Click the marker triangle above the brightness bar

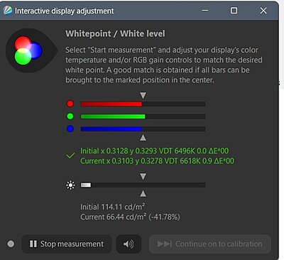[143, 176]
